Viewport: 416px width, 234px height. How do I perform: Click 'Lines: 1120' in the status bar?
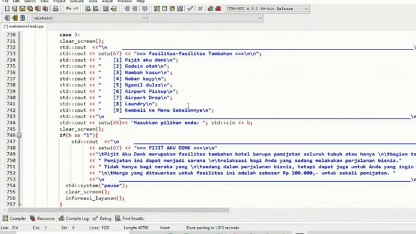click(x=99, y=227)
